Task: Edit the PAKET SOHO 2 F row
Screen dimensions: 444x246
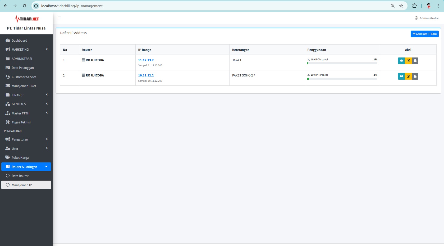Action: [x=408, y=76]
